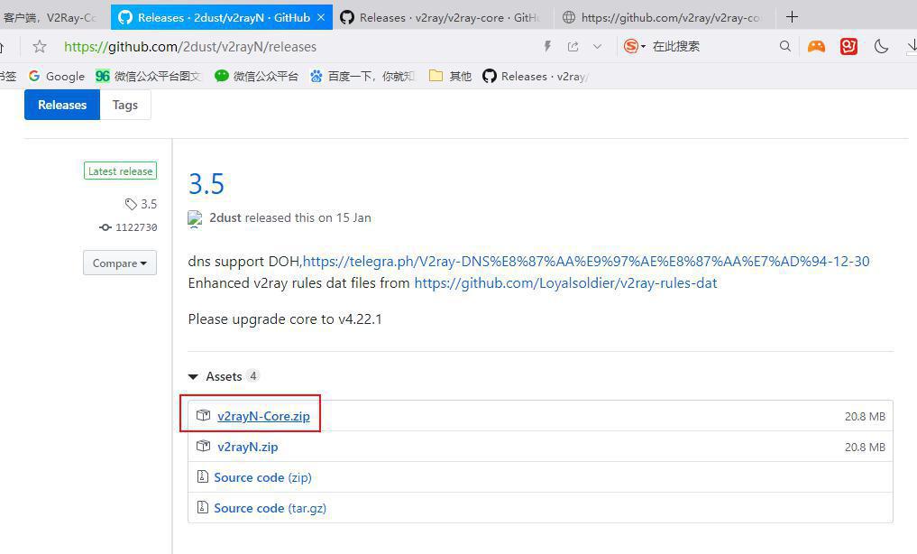This screenshot has width=917, height=554.
Task: Open the Google bookmark
Action: [57, 76]
